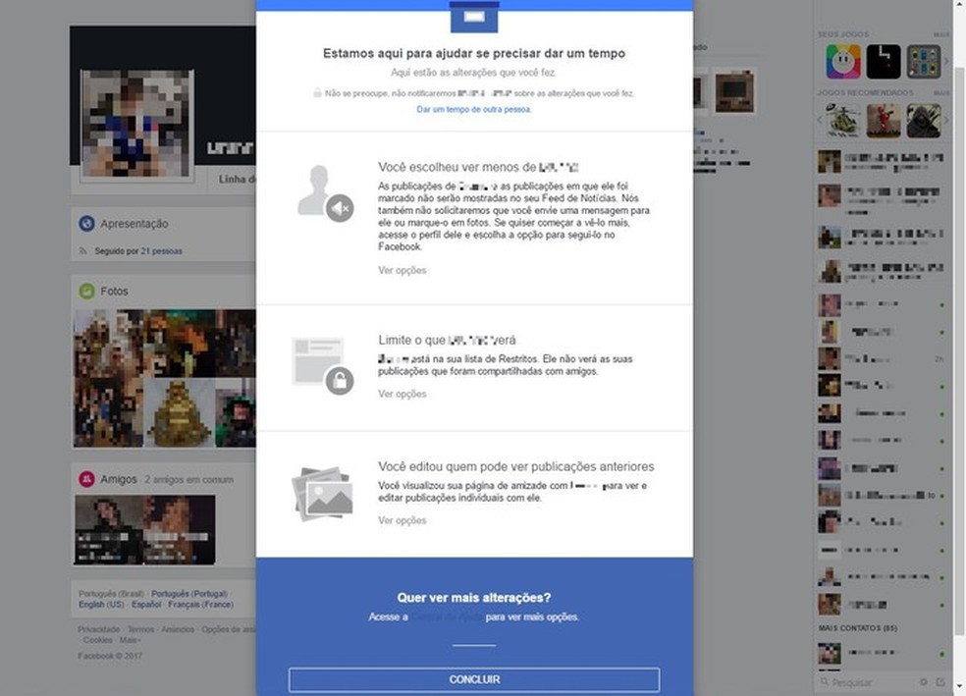This screenshot has width=966, height=696.
Task: Click the 'Linha d' timeline tab
Action: click(x=237, y=180)
